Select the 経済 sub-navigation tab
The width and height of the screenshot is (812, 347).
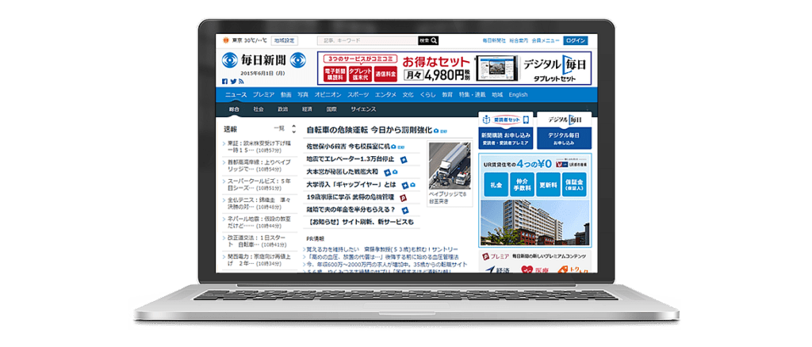pyautogui.click(x=307, y=109)
